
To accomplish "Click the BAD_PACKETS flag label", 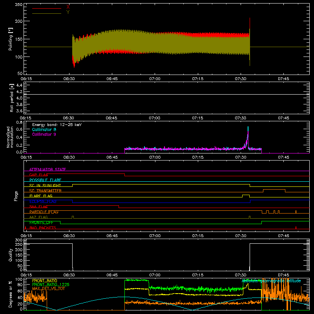I will (43, 228).
